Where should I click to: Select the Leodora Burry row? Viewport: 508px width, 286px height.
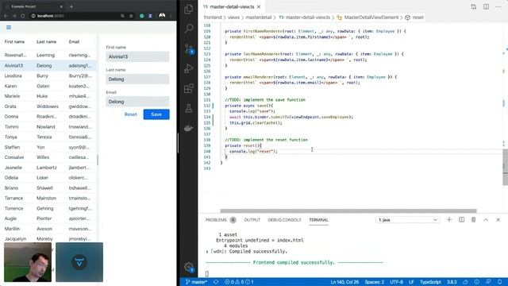(48, 75)
